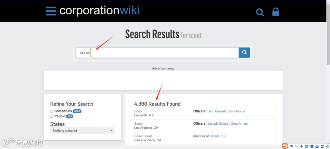Enable the Companies filter checkbox
Viewport: 330px width, 149px height.
click(51, 111)
